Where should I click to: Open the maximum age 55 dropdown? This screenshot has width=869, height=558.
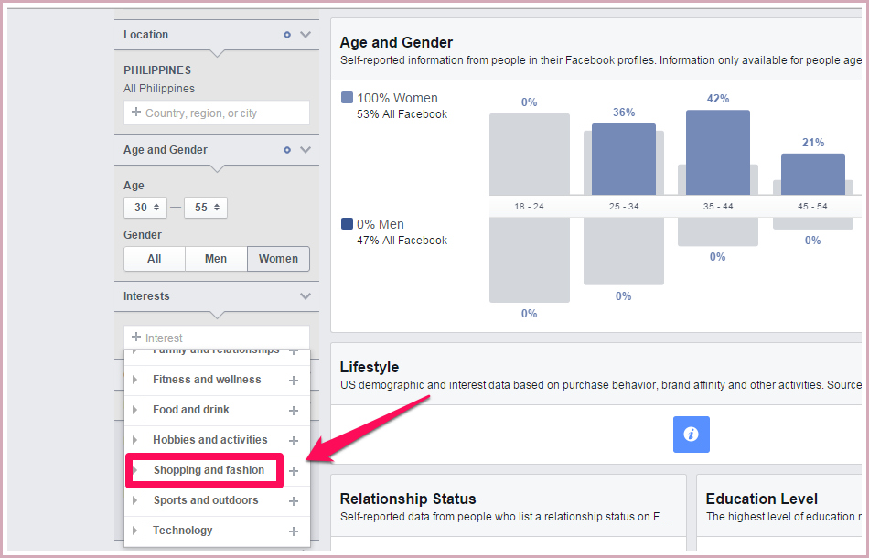206,208
